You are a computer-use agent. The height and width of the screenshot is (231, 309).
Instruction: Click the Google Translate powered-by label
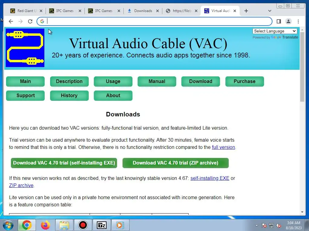(275, 37)
